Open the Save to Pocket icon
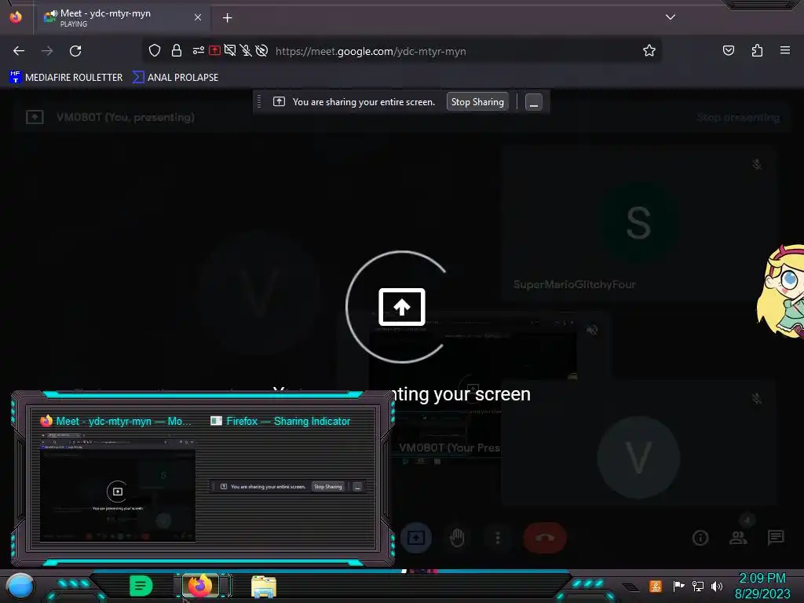804x603 pixels. (x=728, y=50)
